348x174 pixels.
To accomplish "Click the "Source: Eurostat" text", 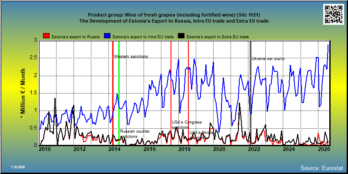I will point(321,167).
